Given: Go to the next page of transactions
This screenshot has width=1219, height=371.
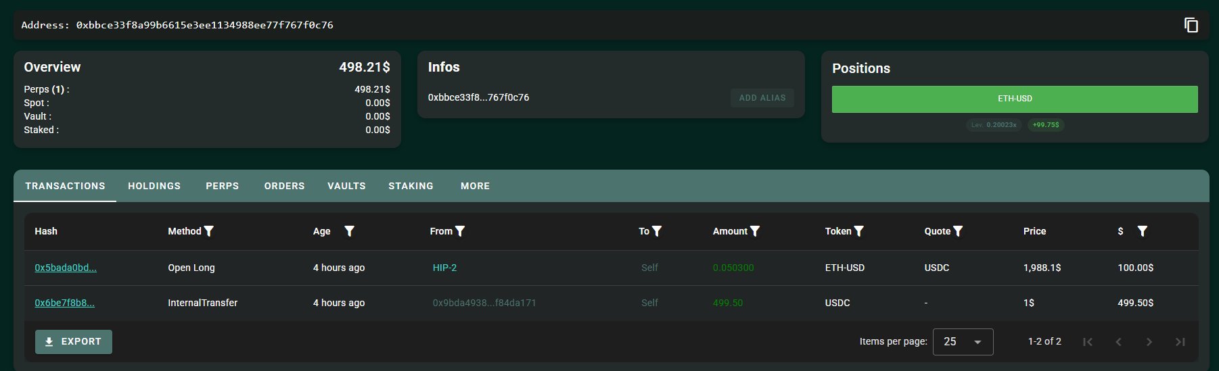Looking at the screenshot, I should point(1149,342).
